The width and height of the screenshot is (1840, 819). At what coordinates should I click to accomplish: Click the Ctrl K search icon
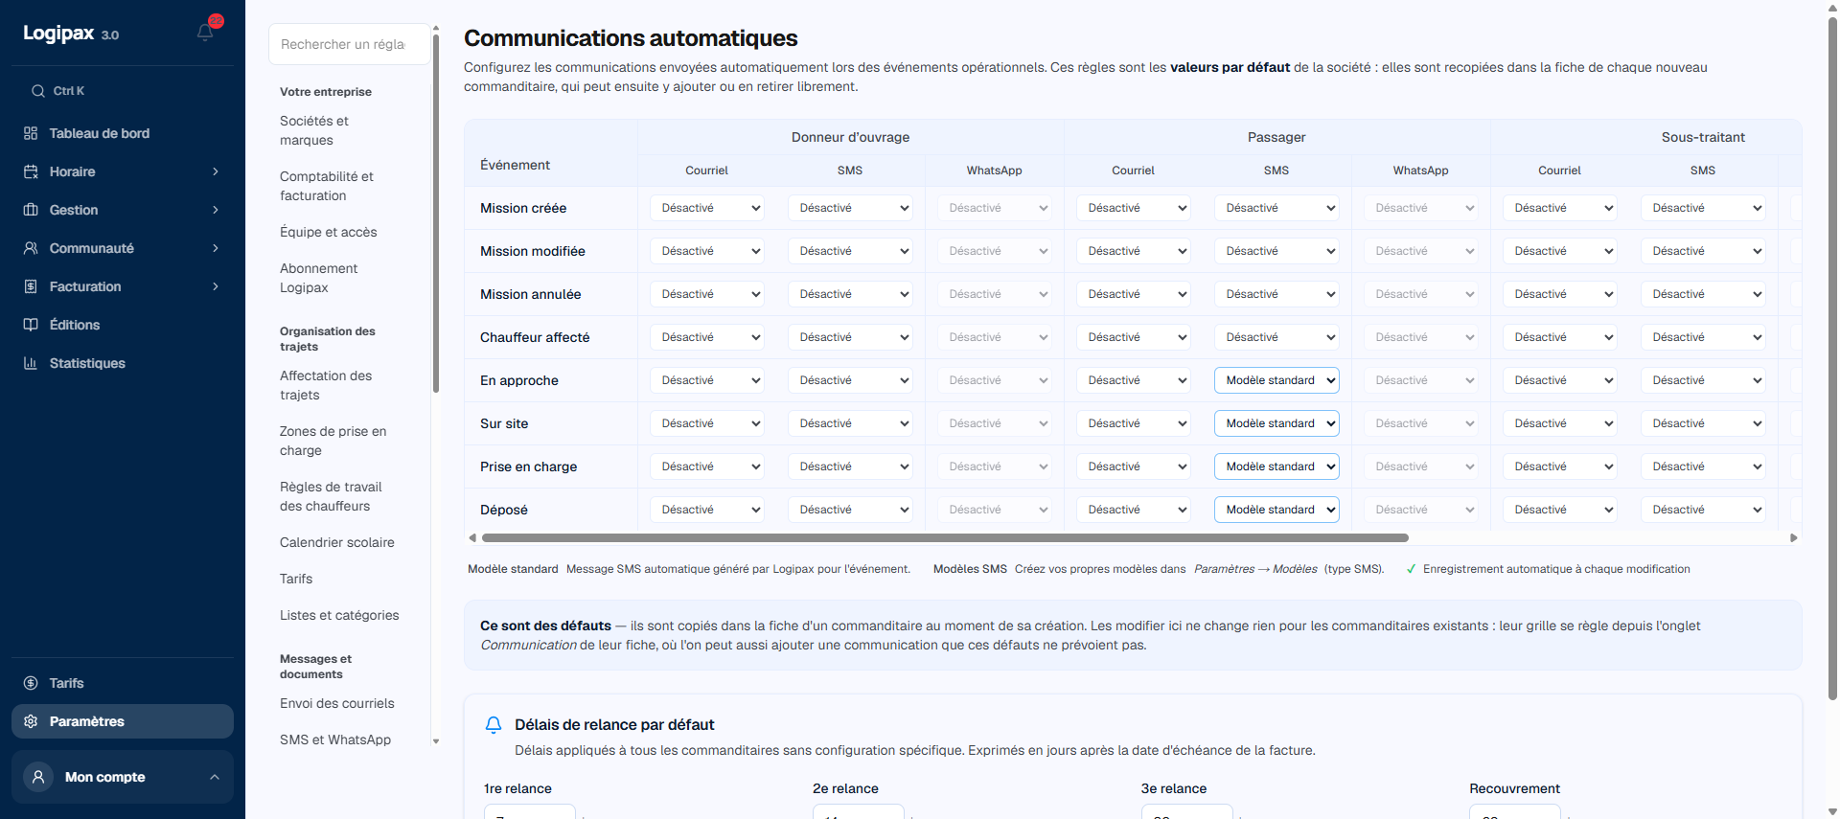point(38,91)
